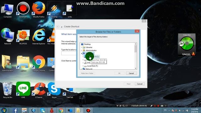Show hidden system tray icons arrow

[169, 110]
